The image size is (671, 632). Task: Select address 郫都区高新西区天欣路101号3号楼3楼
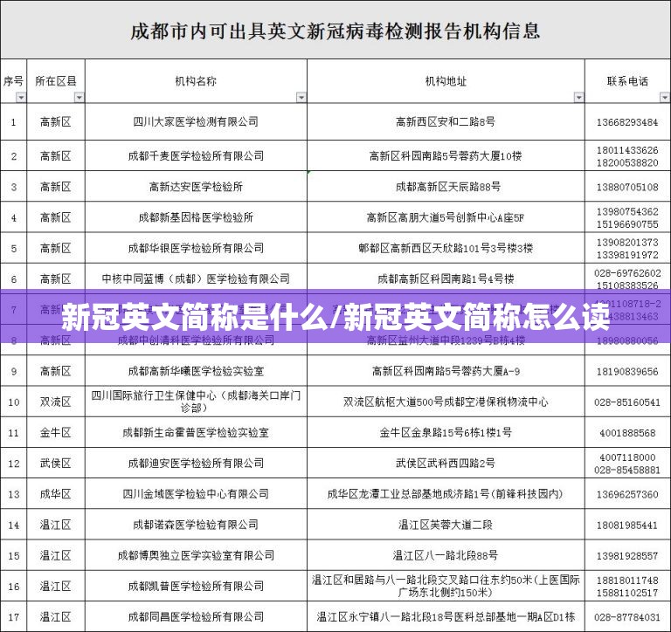coord(446,249)
